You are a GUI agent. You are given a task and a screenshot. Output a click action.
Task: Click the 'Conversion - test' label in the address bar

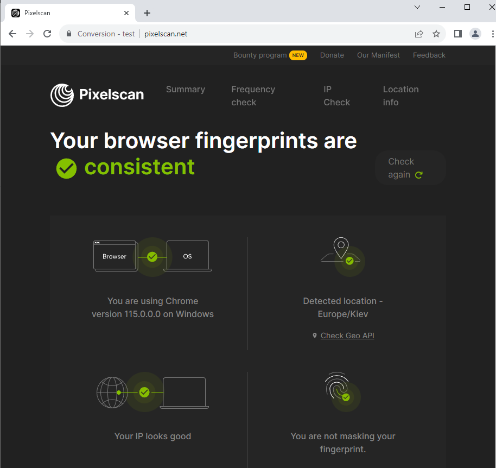coord(106,34)
